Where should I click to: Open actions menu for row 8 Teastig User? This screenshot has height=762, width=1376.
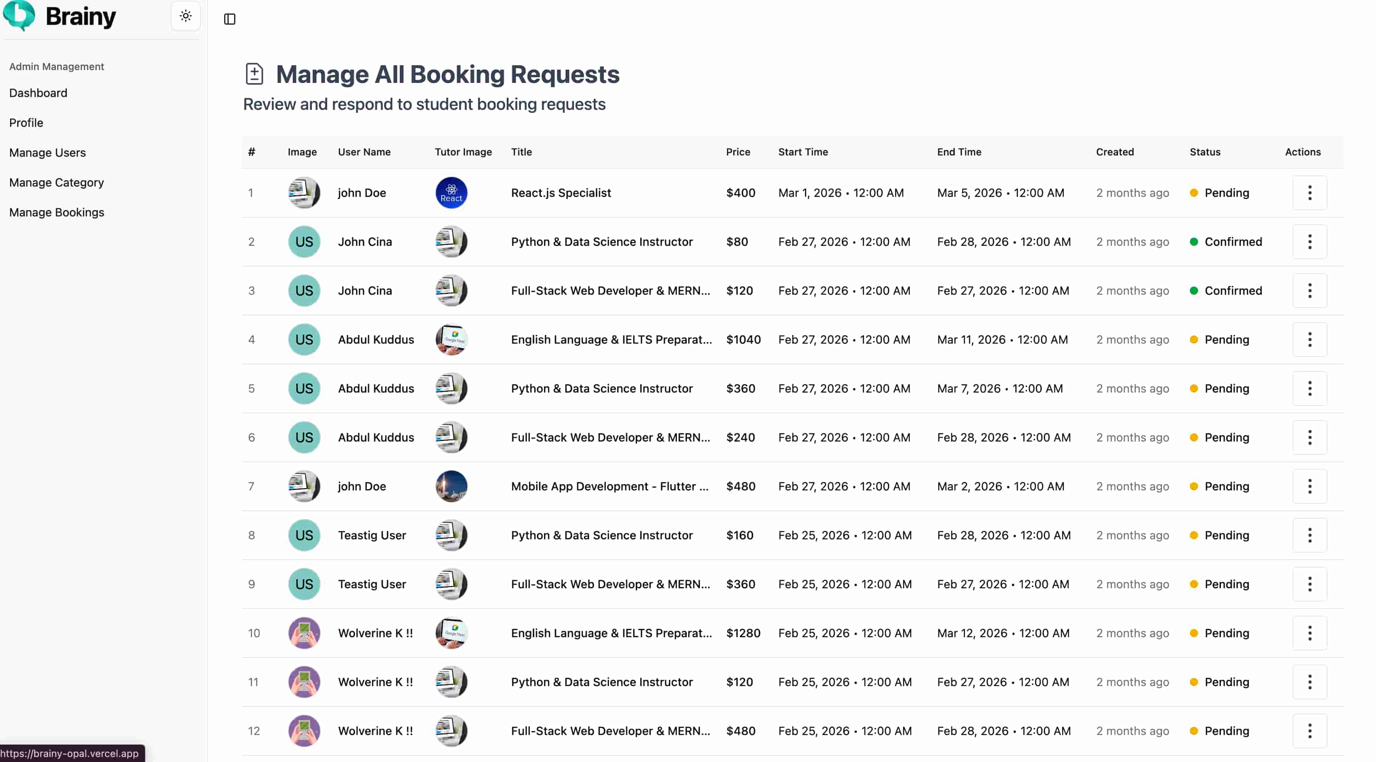[x=1309, y=535]
